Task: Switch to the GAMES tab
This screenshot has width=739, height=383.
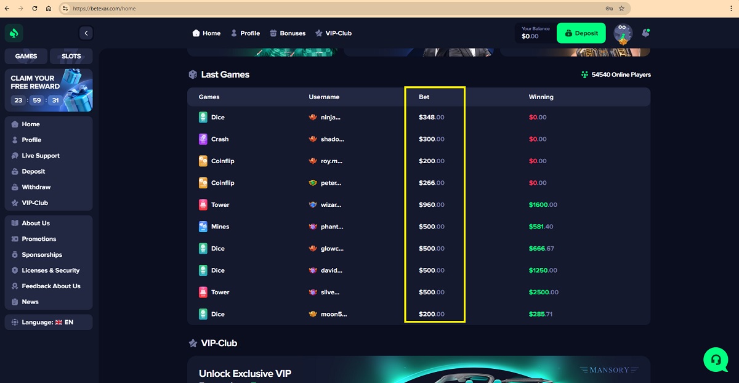Action: coord(26,56)
